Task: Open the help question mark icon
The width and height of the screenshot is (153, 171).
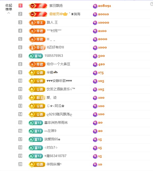Action: pos(151,4)
